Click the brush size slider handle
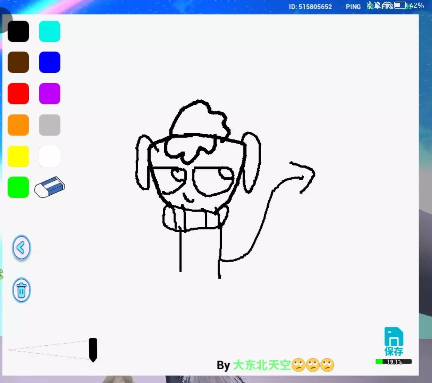Screen dimensions: 432x383 click(93, 349)
